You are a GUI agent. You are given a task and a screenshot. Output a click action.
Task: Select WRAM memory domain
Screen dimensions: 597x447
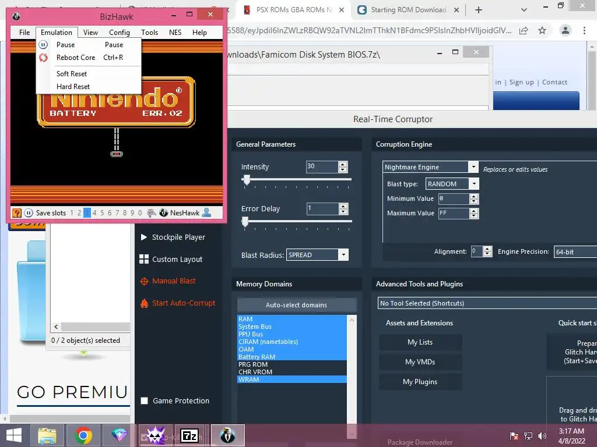[292, 379]
